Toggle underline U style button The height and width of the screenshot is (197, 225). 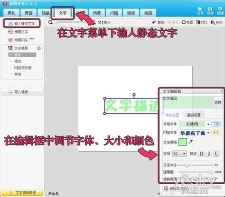coord(217,153)
